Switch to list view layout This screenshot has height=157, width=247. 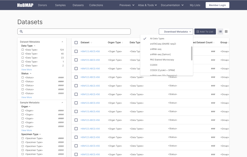(x=220, y=31)
